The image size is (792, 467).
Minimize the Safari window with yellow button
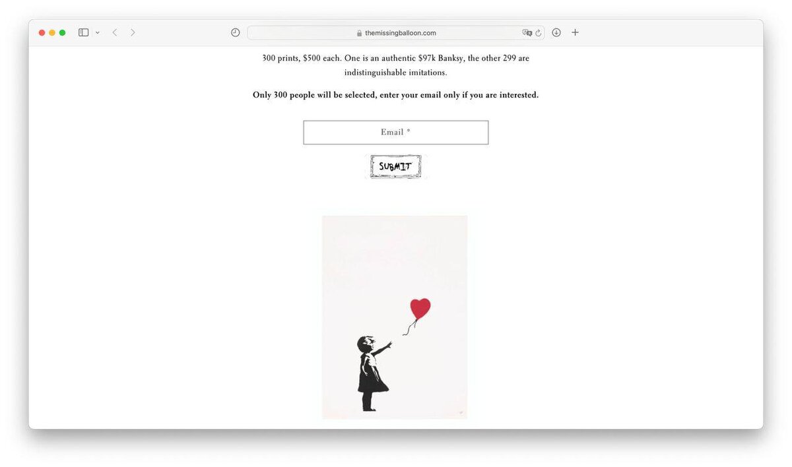pos(52,32)
